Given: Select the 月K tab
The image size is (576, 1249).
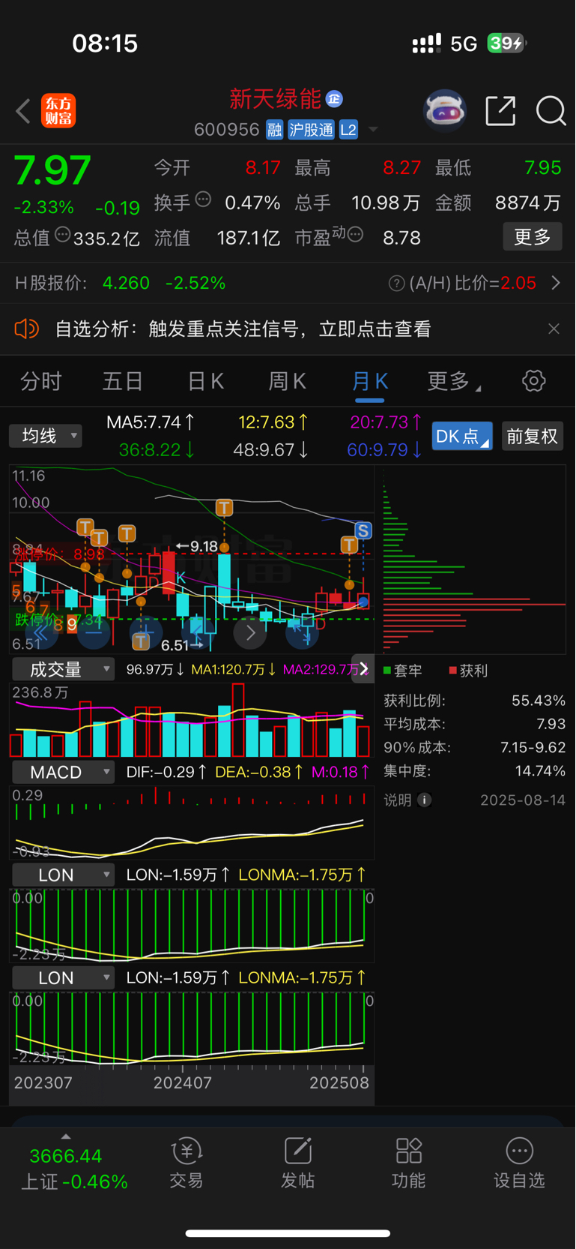Looking at the screenshot, I should tap(369, 381).
